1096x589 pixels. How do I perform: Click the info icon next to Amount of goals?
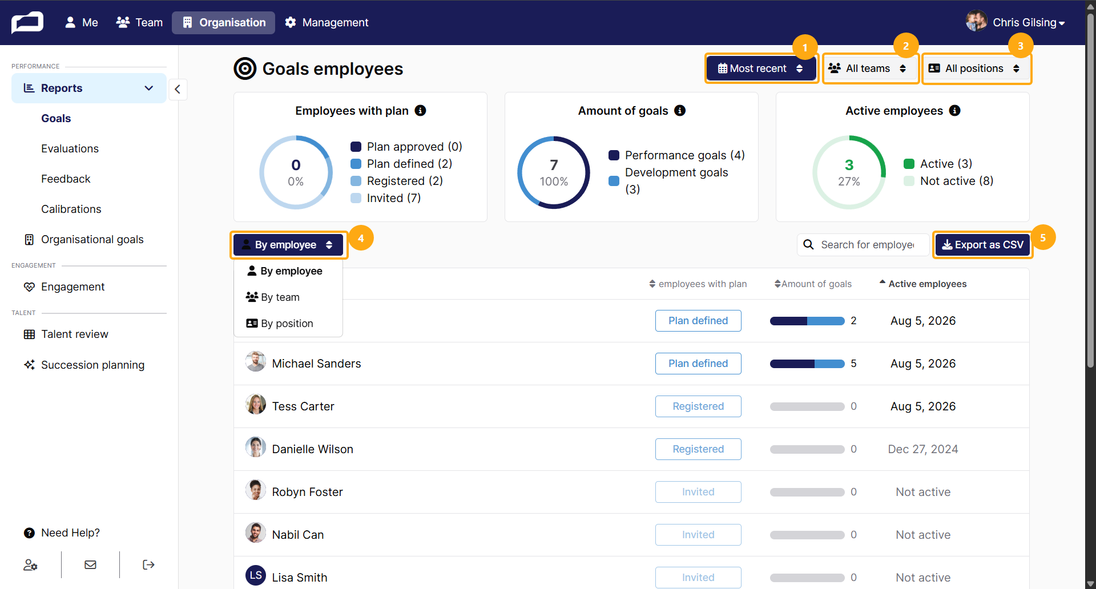coord(680,111)
